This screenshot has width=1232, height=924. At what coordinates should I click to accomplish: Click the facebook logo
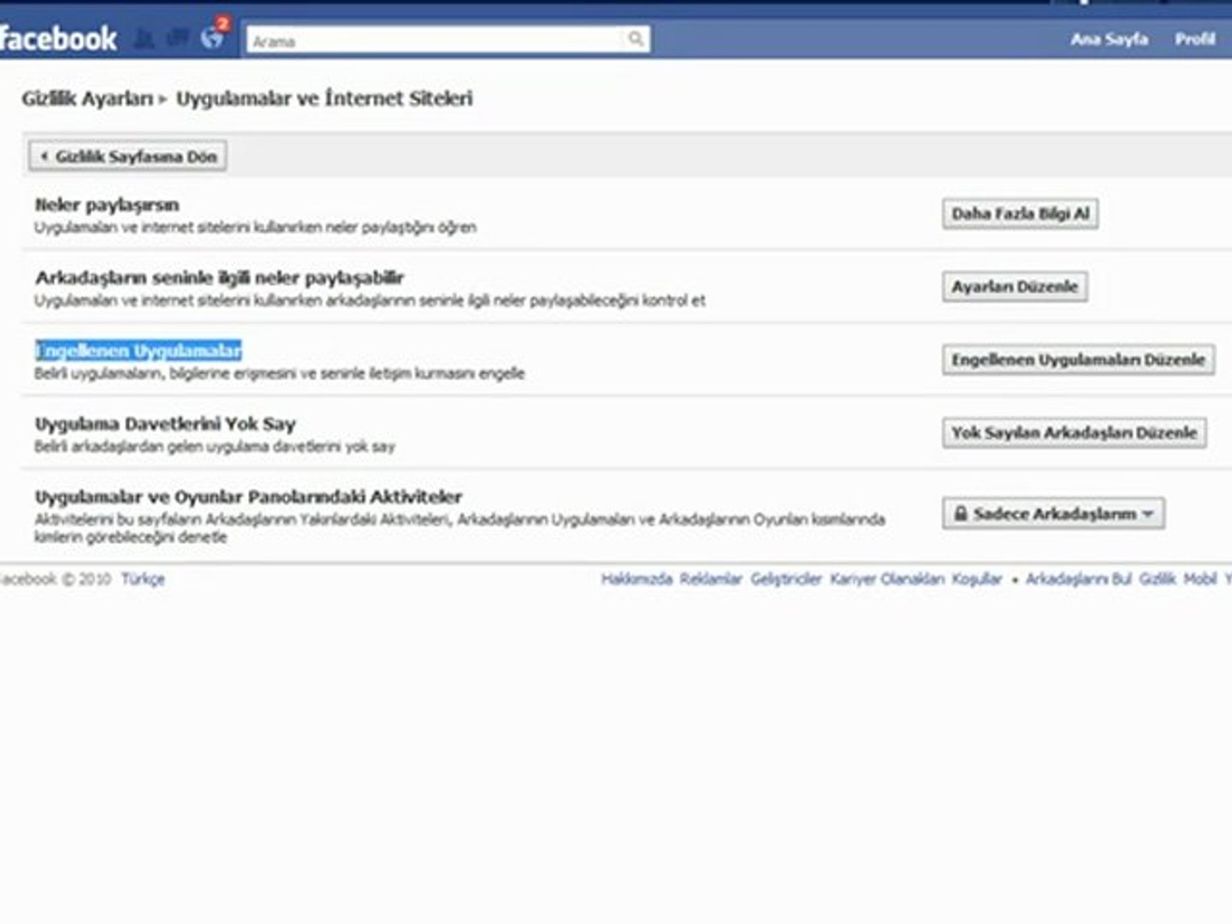coord(58,39)
